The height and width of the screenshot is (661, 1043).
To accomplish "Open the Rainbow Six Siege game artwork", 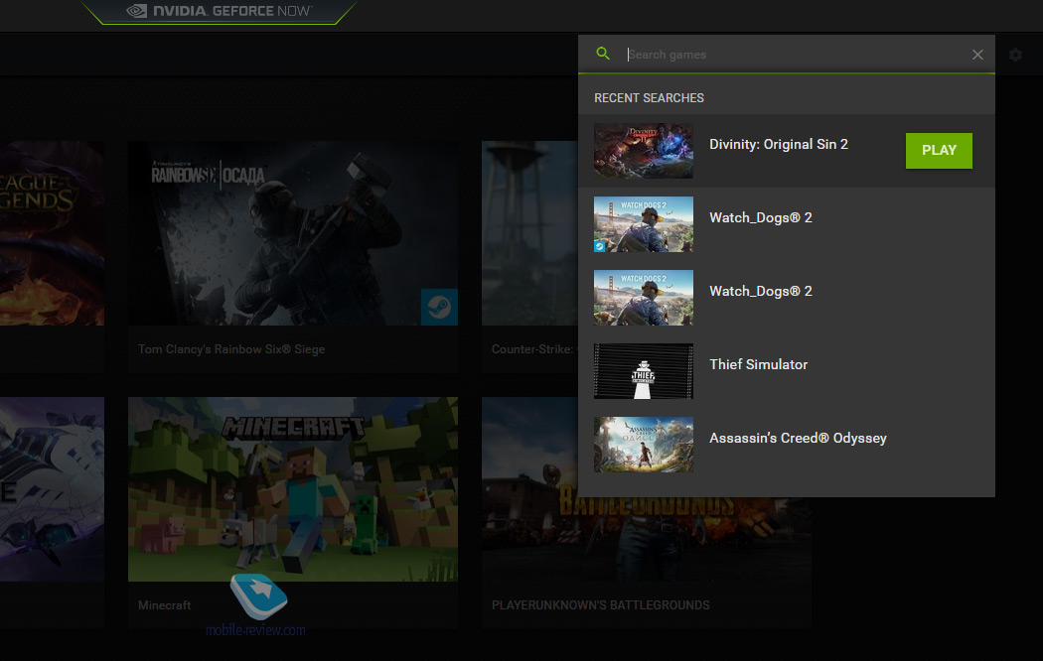I will [x=293, y=233].
